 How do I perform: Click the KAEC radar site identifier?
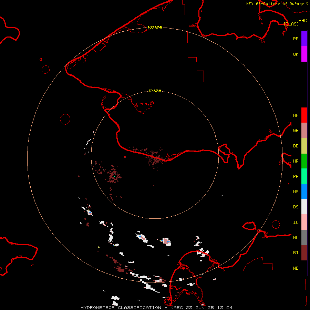(x=177, y=308)
